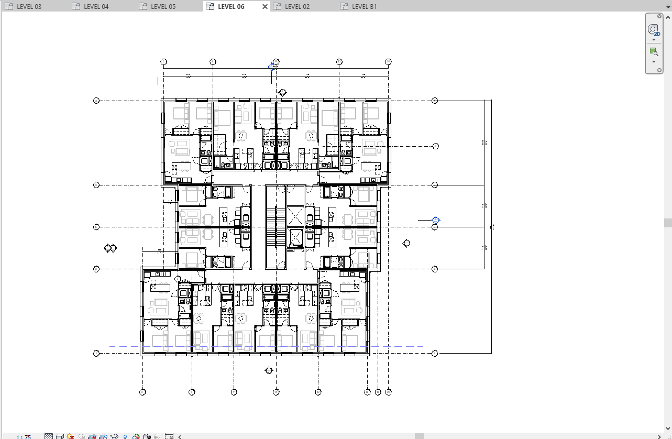Turn on Shadows from the view control bar
Screen dimensions: 672x439
(81, 436)
